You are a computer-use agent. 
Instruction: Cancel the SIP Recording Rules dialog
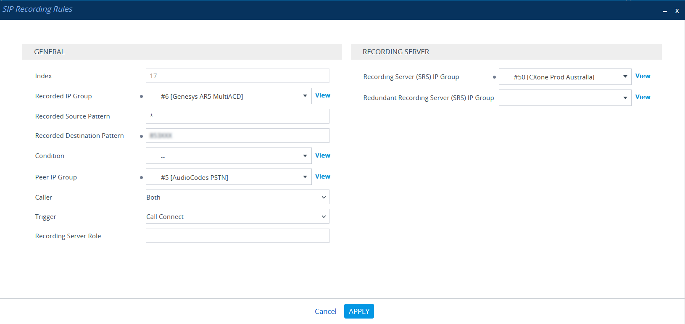pos(325,311)
